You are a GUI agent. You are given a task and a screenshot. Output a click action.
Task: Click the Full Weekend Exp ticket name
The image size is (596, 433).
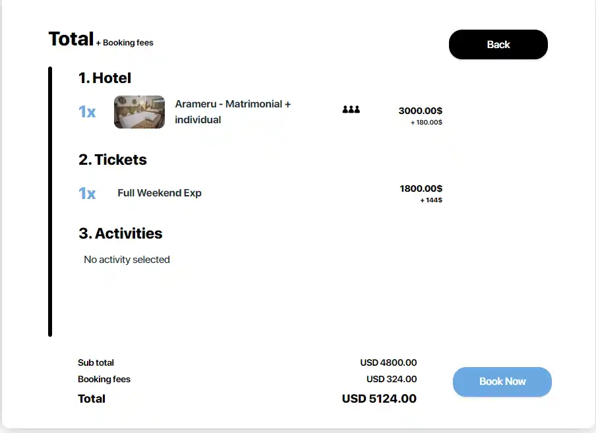point(160,193)
